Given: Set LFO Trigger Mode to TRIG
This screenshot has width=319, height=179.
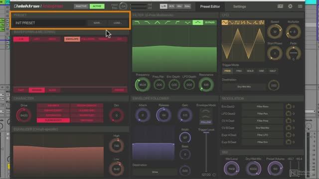Looking at the screenshot, I should [x=239, y=71].
